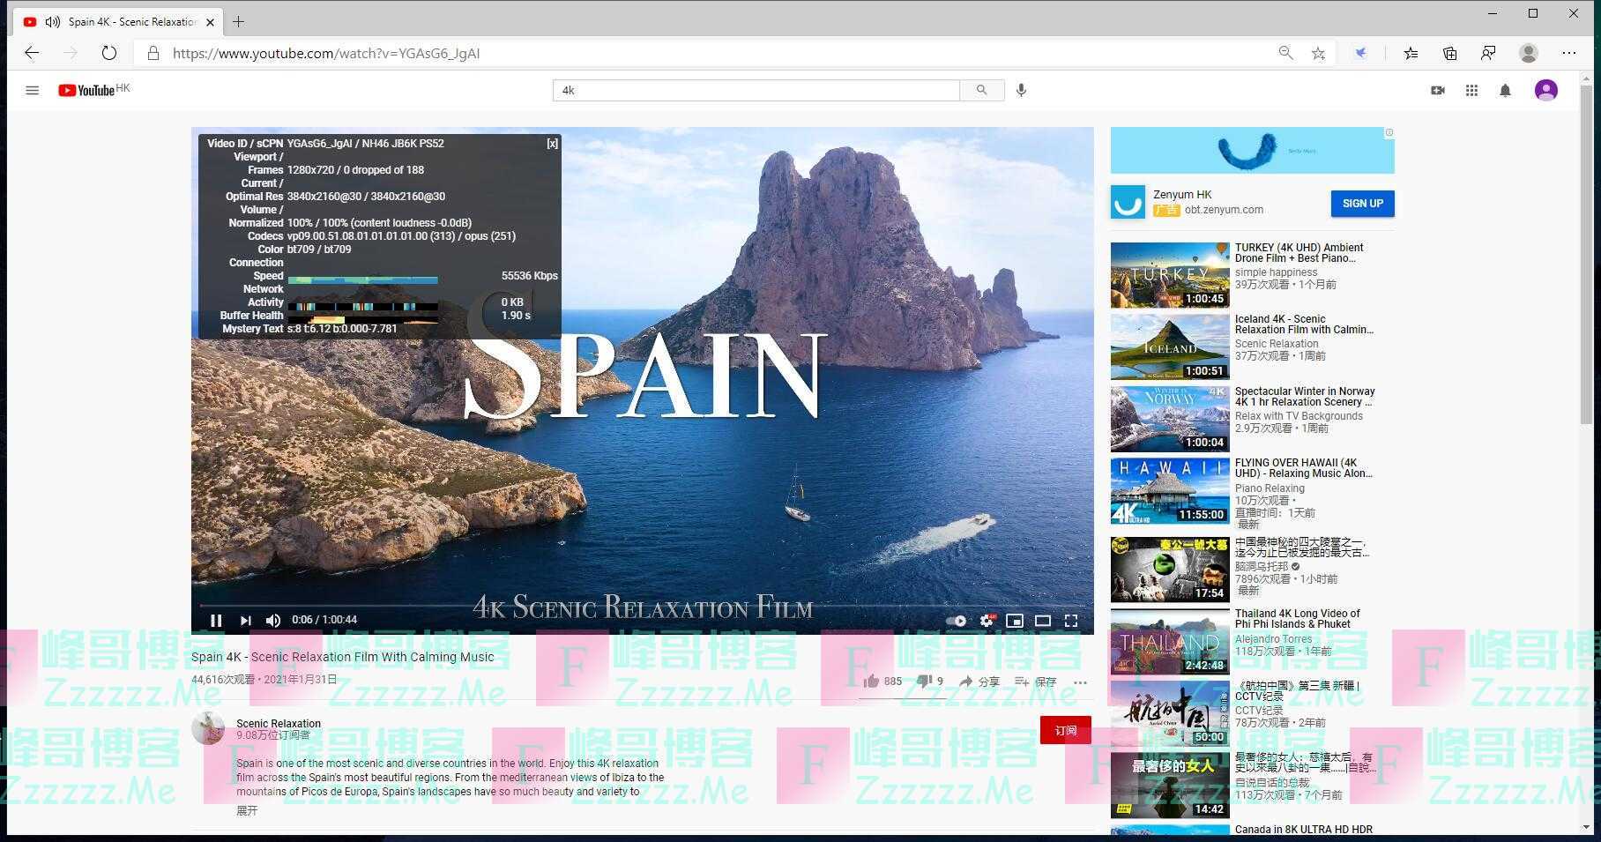Click the SIGN UP ad button
Screen dimensions: 1601x842
[1362, 204]
